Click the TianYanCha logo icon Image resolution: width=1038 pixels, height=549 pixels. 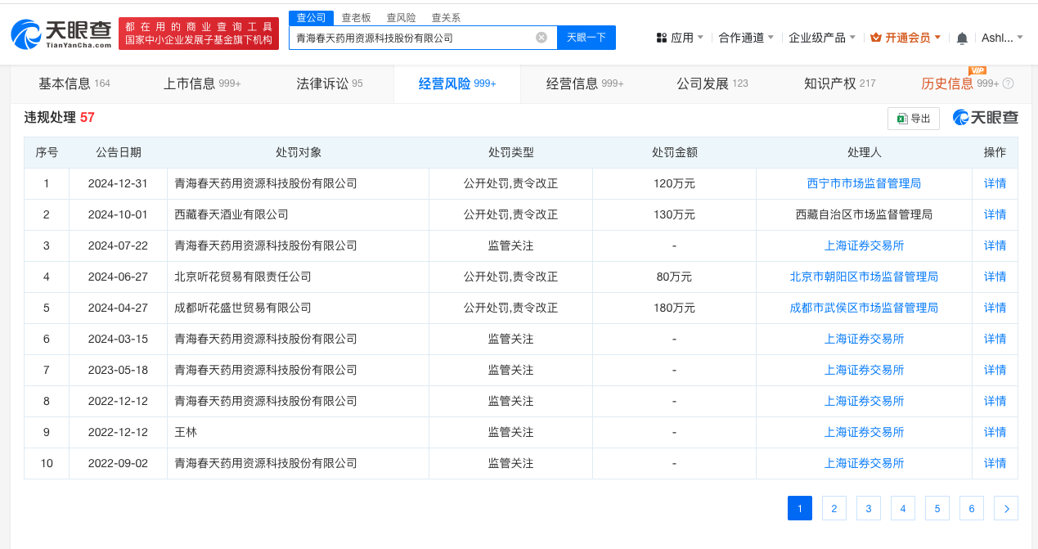26,34
